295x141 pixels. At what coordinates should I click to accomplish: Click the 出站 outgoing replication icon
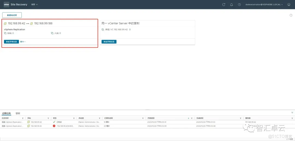click(5, 33)
